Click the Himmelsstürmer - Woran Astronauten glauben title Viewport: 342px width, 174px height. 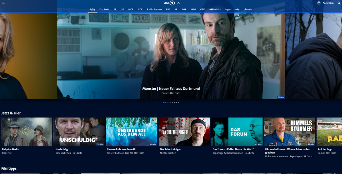coord(288,151)
